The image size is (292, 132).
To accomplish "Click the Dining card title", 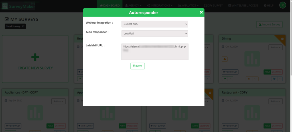I will click(226, 39).
